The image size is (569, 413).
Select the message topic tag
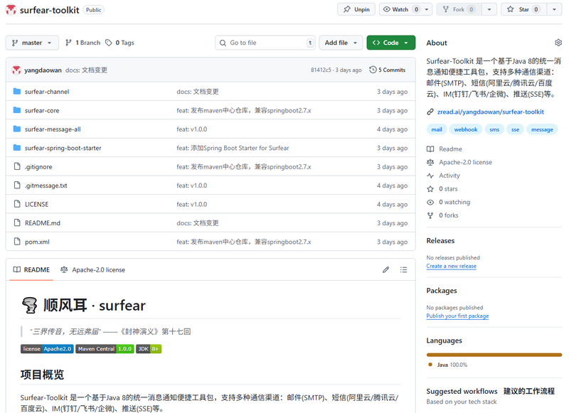click(x=542, y=129)
